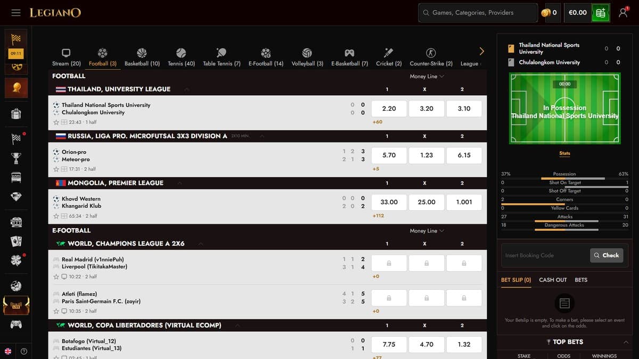Click the Check booking code button
Viewport: 639px width, 359px height.
(607, 255)
